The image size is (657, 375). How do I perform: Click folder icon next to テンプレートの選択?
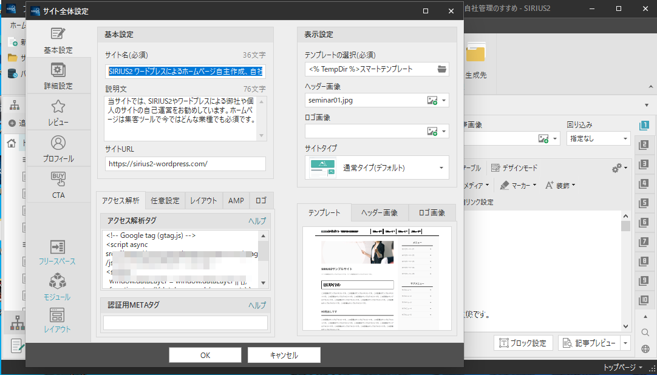coord(441,69)
